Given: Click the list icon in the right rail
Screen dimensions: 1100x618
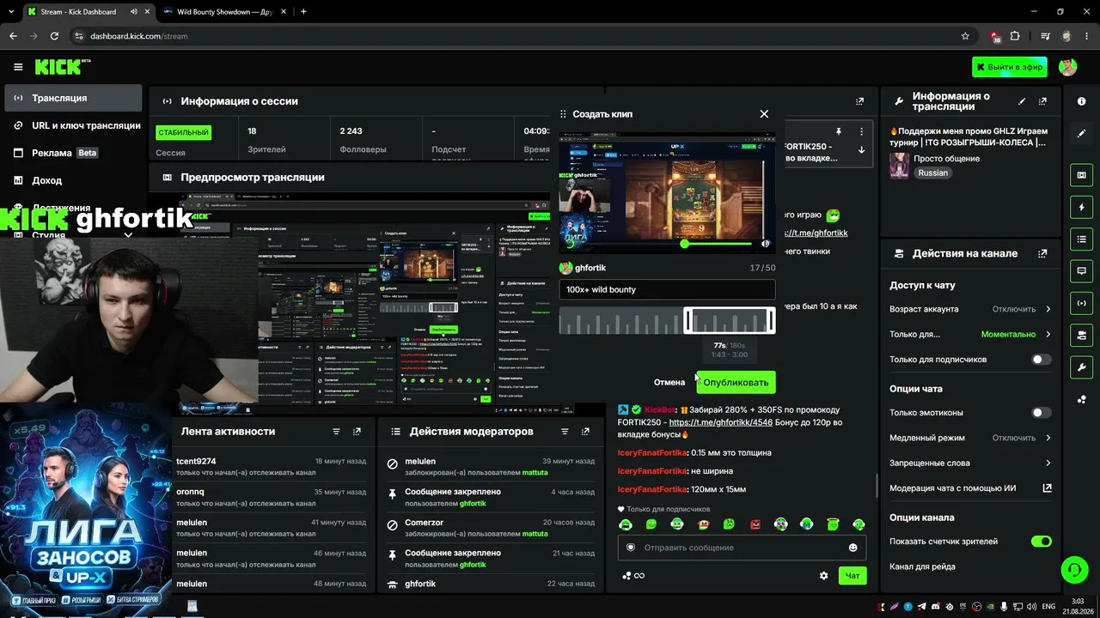Looking at the screenshot, I should pos(1082,239).
